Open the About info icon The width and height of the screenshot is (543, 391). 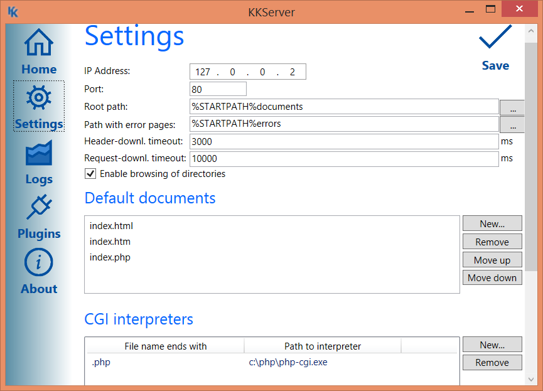[x=39, y=262]
